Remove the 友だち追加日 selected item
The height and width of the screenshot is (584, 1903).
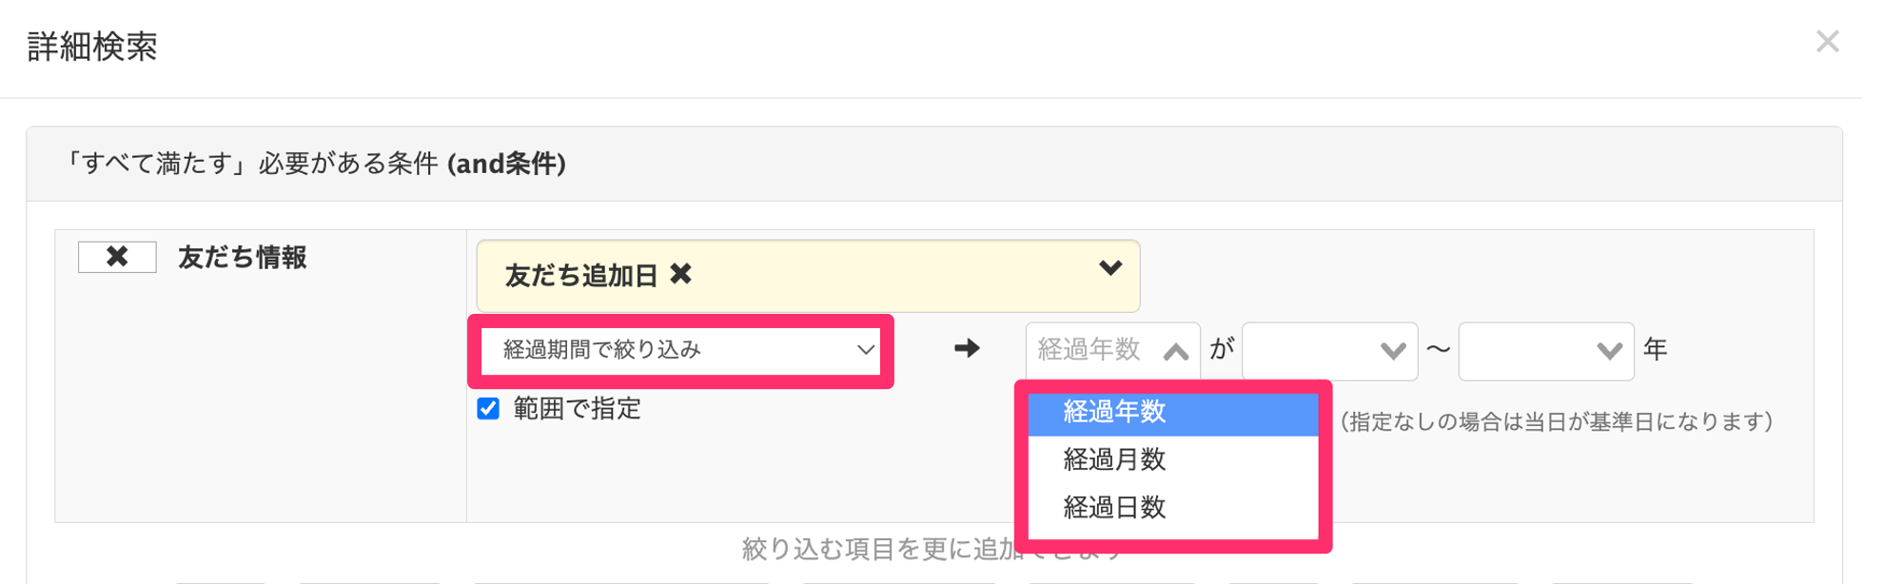(x=682, y=273)
